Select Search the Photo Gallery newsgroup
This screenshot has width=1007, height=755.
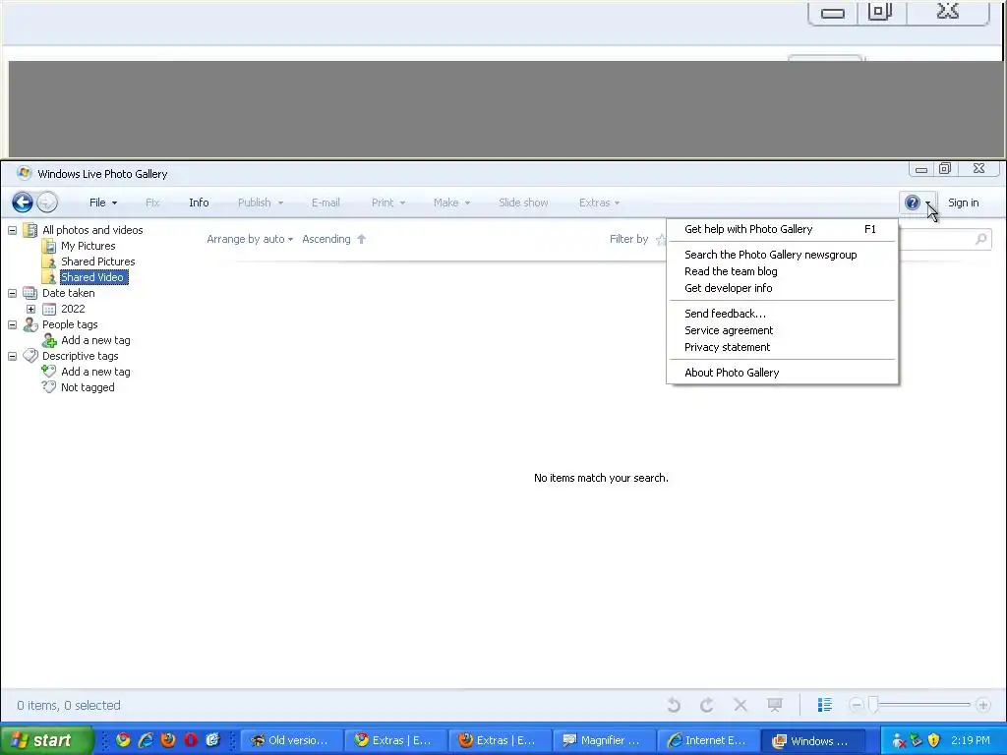click(x=782, y=255)
